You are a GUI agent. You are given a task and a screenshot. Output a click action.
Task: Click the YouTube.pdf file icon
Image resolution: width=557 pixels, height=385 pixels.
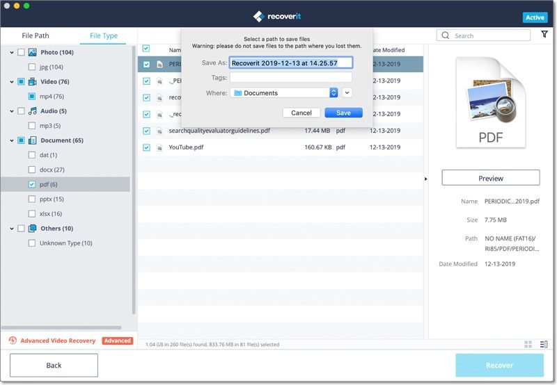point(159,147)
